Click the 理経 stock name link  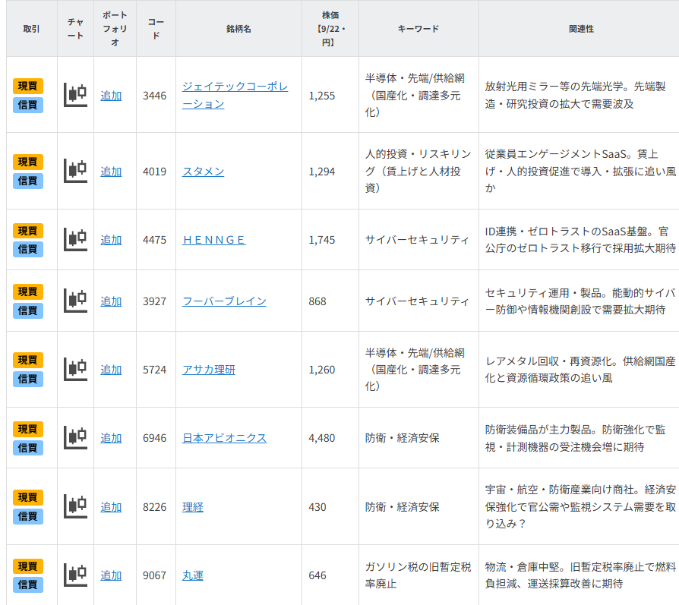click(193, 507)
